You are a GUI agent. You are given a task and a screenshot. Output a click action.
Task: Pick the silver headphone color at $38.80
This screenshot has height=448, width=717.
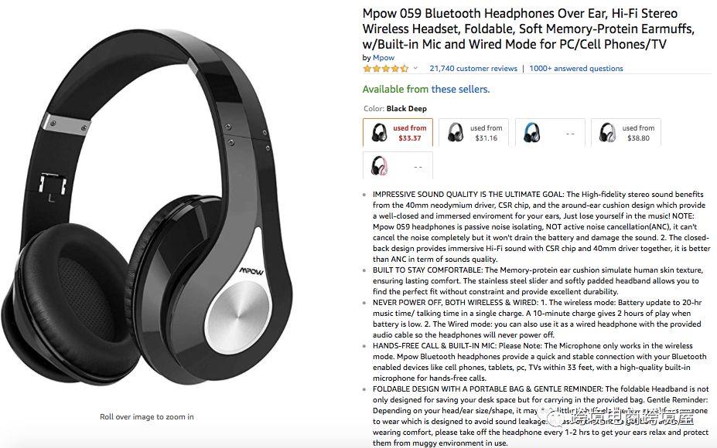coord(626,133)
